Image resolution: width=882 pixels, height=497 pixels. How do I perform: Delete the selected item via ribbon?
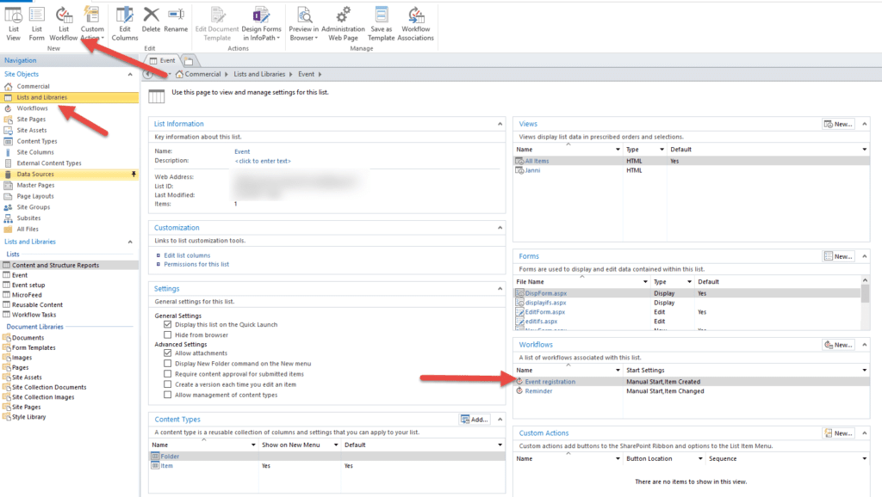151,21
